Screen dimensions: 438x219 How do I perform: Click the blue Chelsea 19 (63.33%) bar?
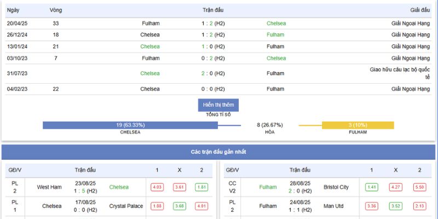point(130,125)
